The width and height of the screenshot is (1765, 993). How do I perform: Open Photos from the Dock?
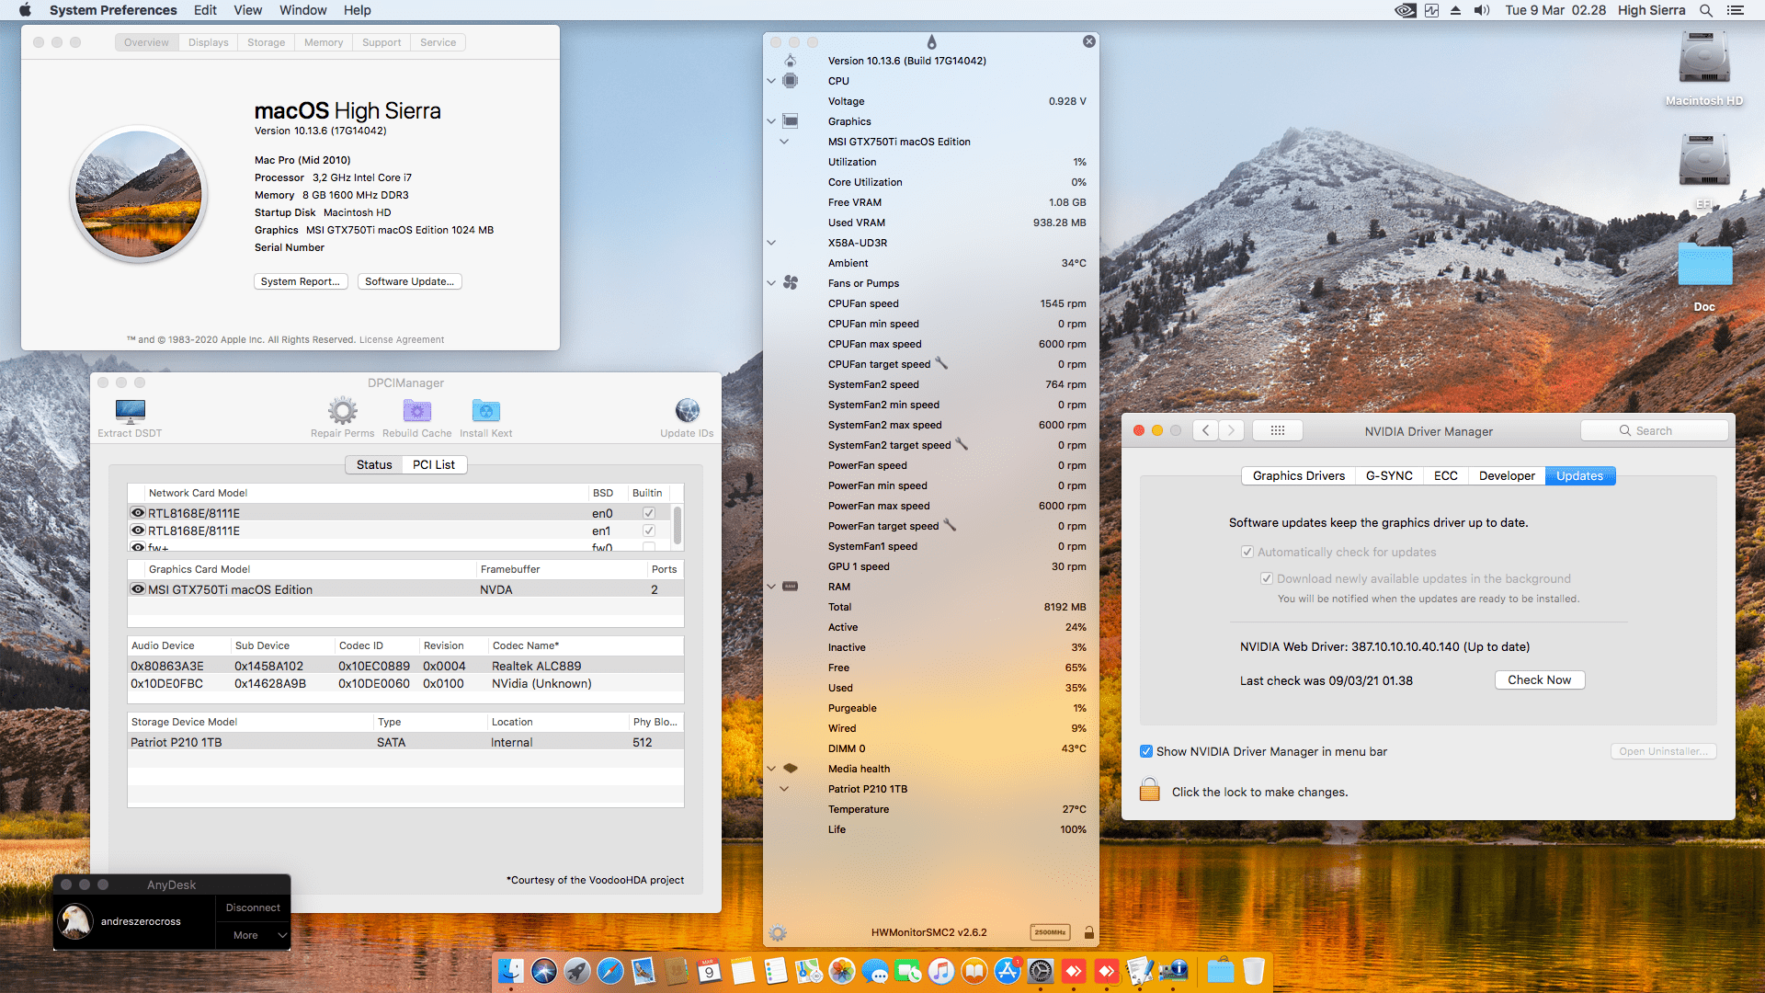point(841,971)
